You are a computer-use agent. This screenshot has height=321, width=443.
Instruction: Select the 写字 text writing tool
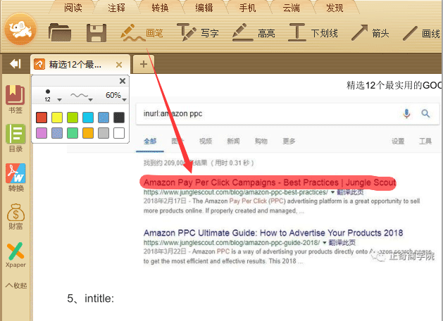click(198, 33)
